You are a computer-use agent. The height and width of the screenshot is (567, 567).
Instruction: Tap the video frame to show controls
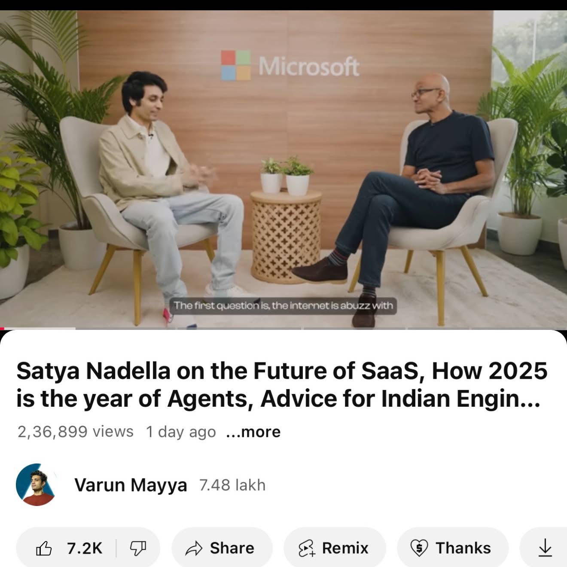(283, 170)
